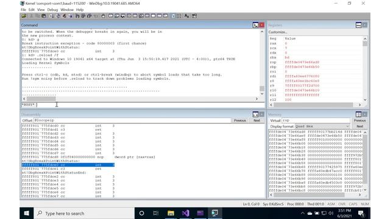Click Registers horizontal scrollbar thumb
Viewport: 390px width, 219px height.
313,105
